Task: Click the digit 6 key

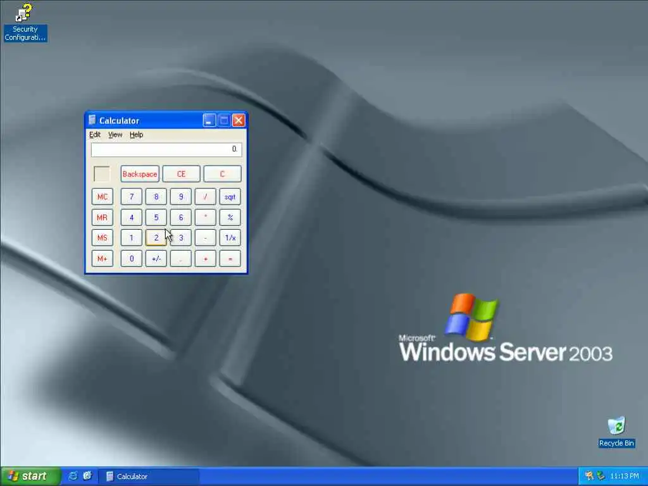Action: (x=181, y=218)
